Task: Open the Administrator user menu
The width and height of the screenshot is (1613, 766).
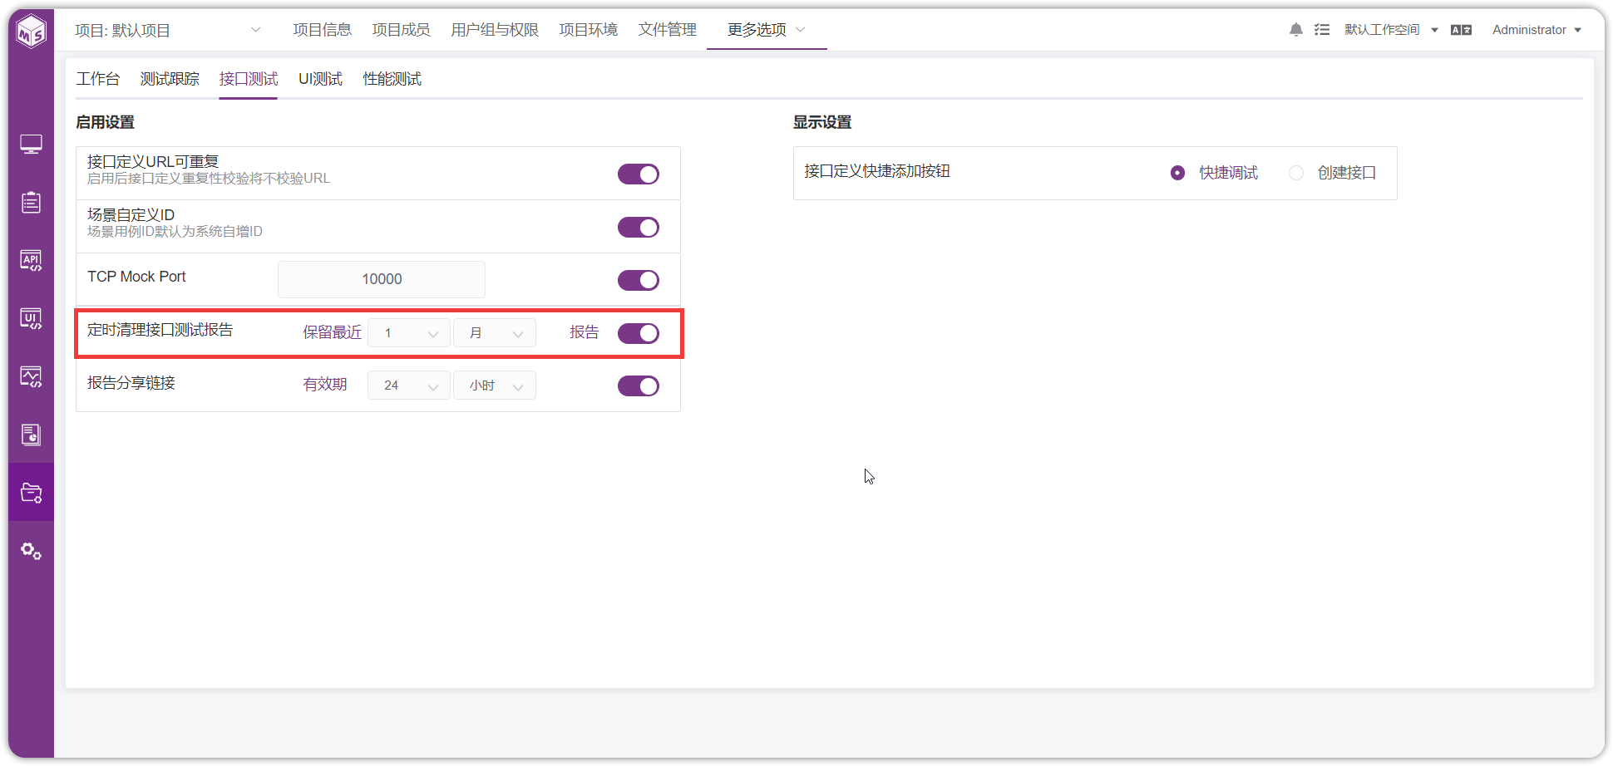Action: tap(1537, 30)
